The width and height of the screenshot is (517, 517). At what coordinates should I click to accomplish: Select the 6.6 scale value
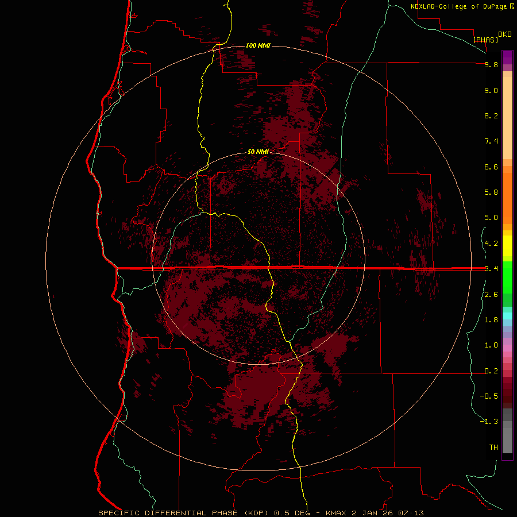click(491, 167)
